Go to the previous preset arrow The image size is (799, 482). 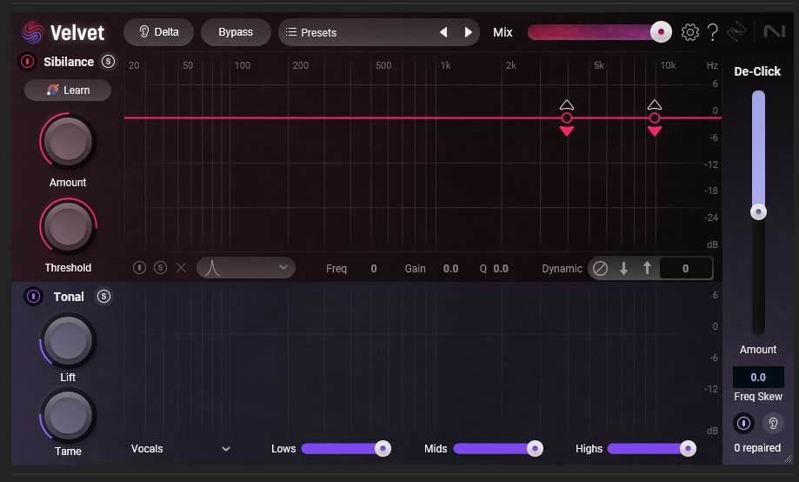pyautogui.click(x=443, y=32)
